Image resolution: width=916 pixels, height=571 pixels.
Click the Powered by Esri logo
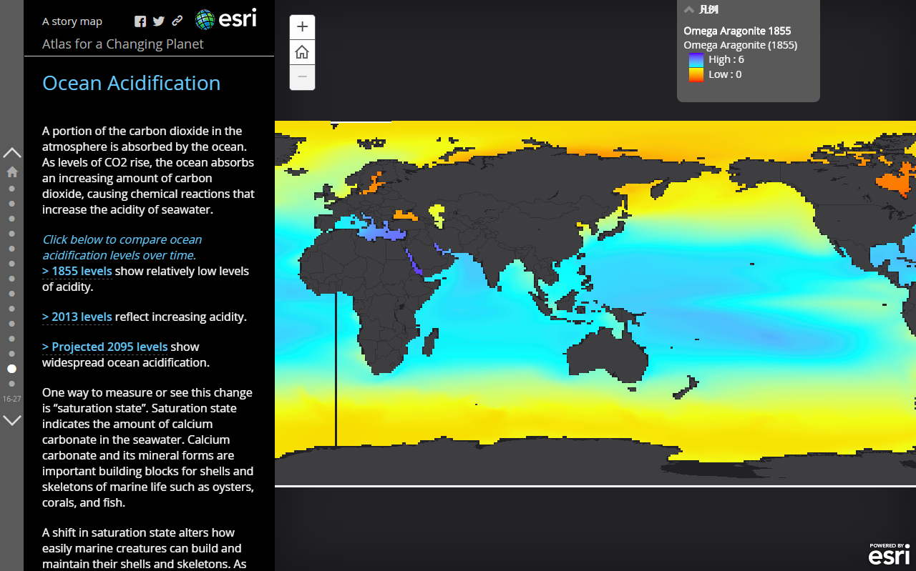point(889,554)
